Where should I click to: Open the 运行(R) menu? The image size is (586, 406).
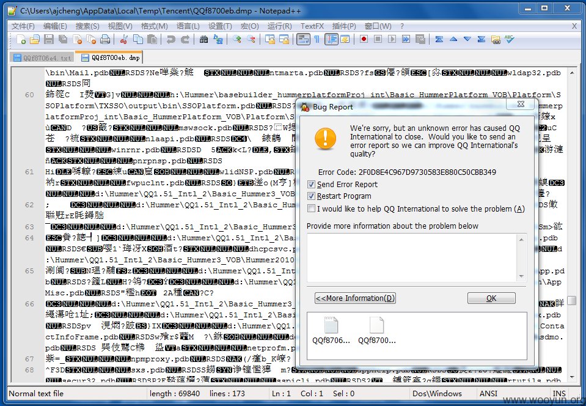(279, 26)
